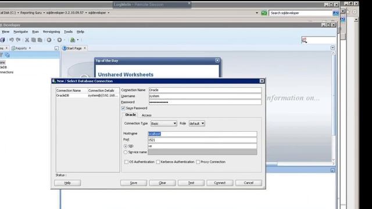Screen dimensions: 372x209
Task: Click the Help button in connection dialog
Action: click(67, 183)
